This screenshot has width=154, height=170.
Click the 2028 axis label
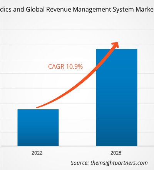tap(116, 153)
